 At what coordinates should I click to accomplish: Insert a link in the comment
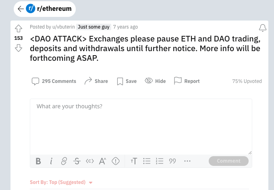click(x=64, y=161)
